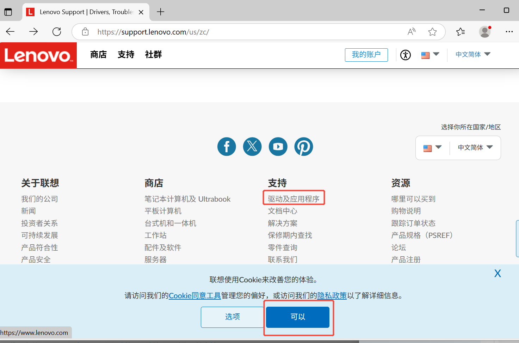Image resolution: width=519 pixels, height=343 pixels.
Task: Open 哪里可以买到 link
Action: click(413, 199)
